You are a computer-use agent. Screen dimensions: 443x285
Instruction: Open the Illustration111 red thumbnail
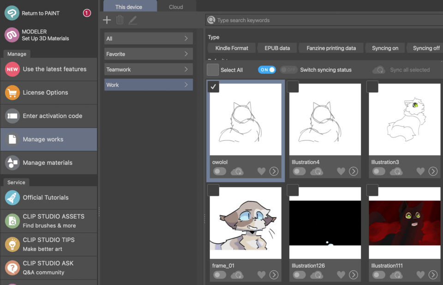(405, 223)
